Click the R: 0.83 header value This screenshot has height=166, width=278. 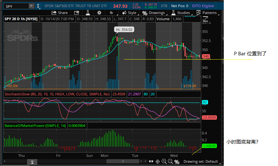[x=148, y=19]
